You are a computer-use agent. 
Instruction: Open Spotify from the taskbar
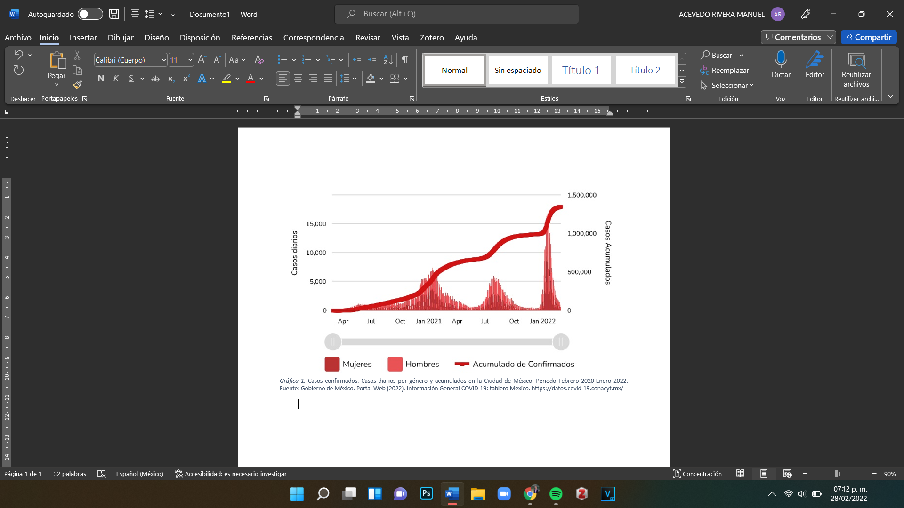click(x=556, y=493)
